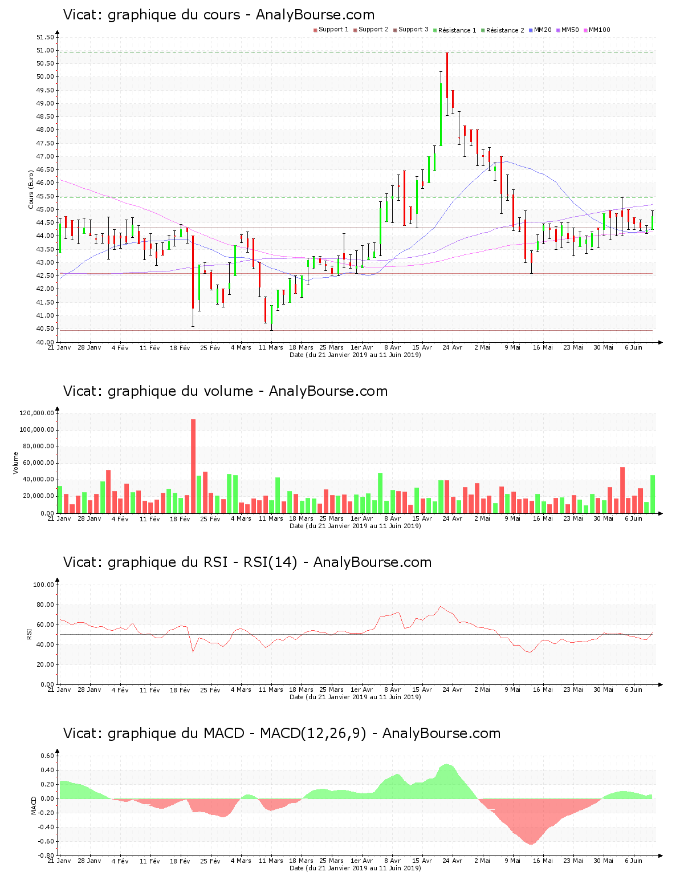Screen dimensions: 684x884
Task: Click the 60,000.00 tick on the volume axis
Action: [x=38, y=463]
